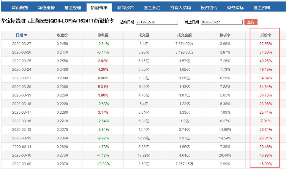Image resolution: width=286 pixels, height=169 pixels.
Task: Click the 8,198.83万 turnover amount cell
Action: [x=184, y=52]
